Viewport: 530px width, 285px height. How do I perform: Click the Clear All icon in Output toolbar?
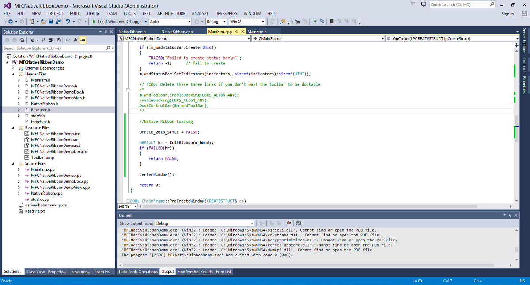click(289, 223)
